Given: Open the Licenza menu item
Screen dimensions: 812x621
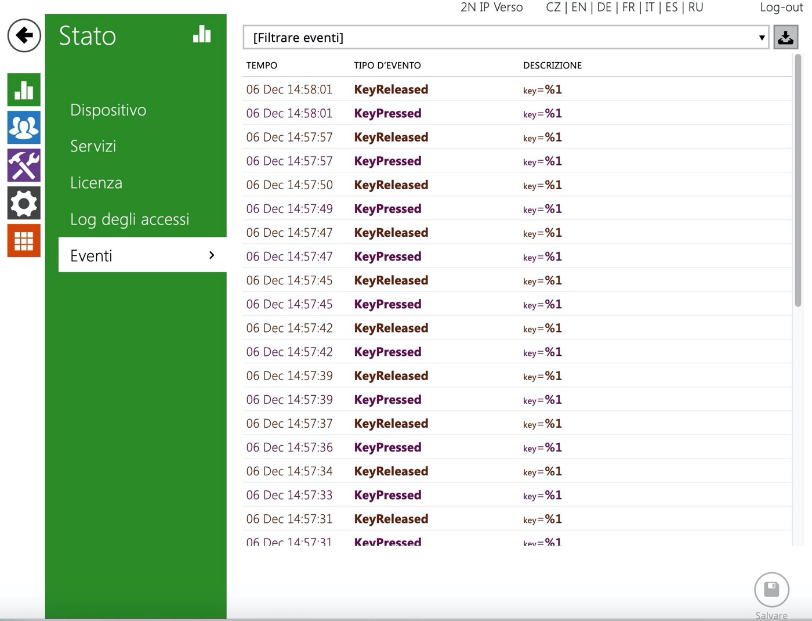Looking at the screenshot, I should (96, 183).
